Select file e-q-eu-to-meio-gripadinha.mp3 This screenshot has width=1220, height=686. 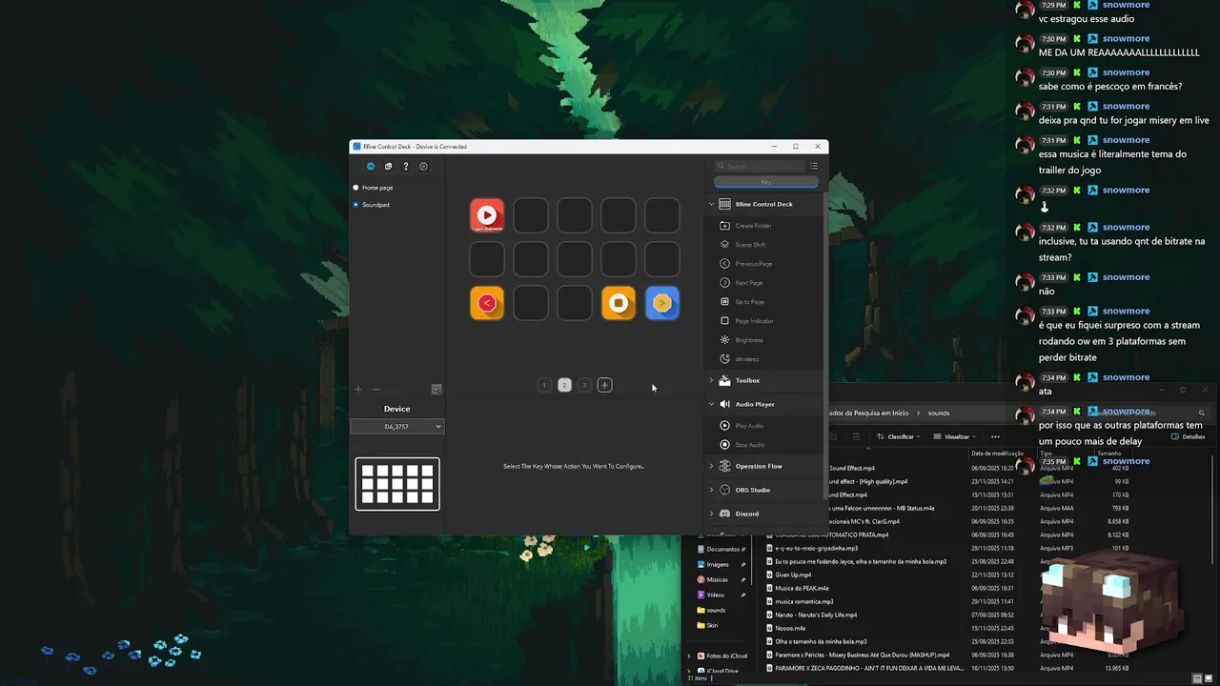tap(811, 548)
